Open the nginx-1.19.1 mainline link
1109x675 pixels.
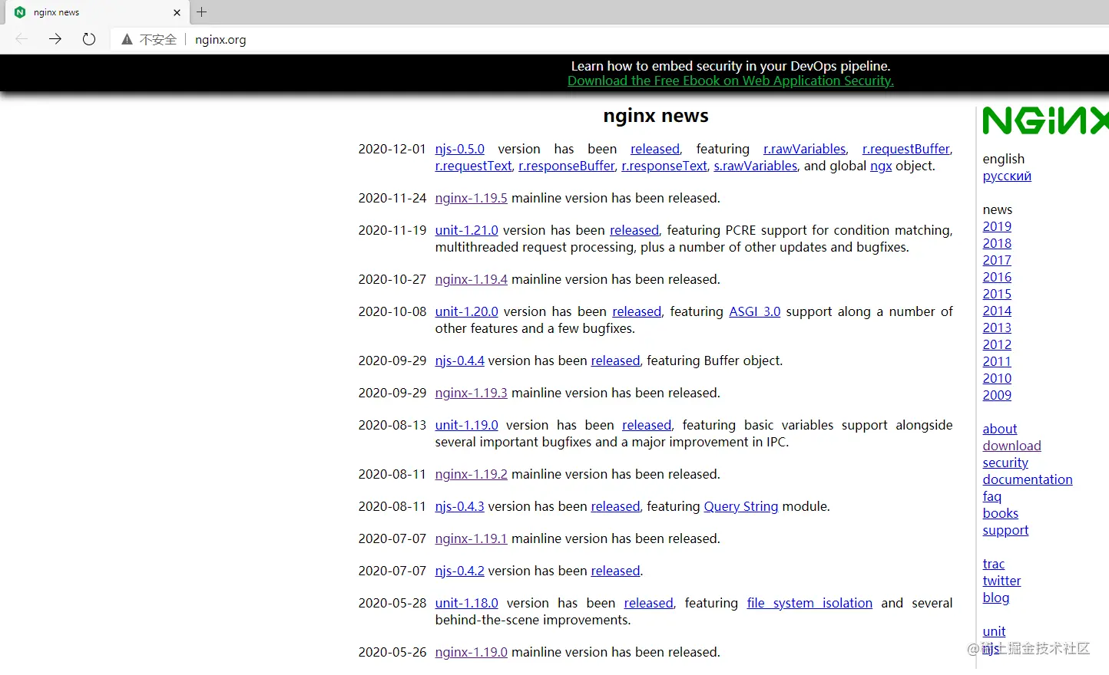(x=471, y=539)
